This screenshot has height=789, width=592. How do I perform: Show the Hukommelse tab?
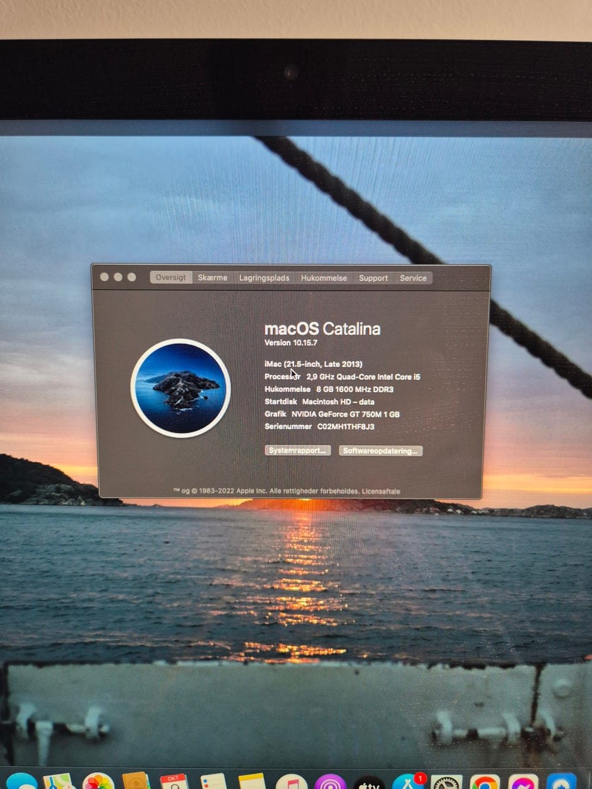(324, 278)
